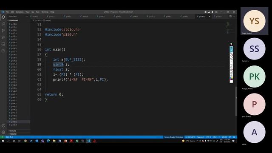Click the taskbar search icon
Viewport: 272px width, 153px height.
8,141
